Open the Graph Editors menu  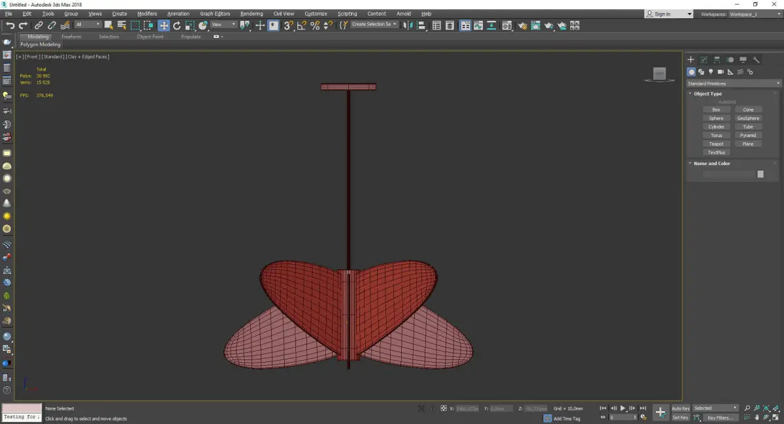(x=215, y=14)
